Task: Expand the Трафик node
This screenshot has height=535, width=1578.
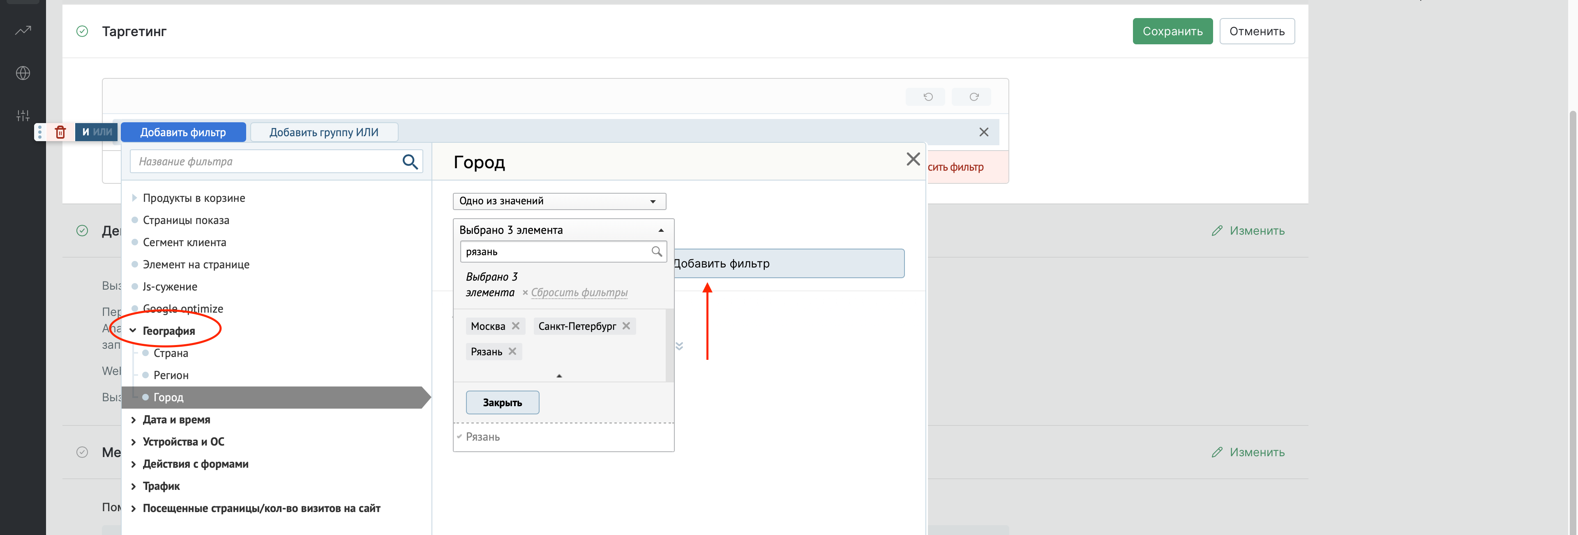Action: click(x=133, y=486)
